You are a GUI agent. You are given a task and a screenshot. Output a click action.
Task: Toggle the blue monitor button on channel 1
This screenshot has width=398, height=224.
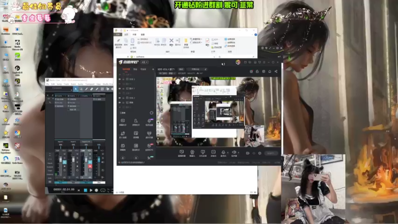click(x=65, y=162)
